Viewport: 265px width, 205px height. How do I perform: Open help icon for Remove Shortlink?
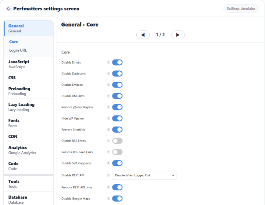[x=108, y=130]
